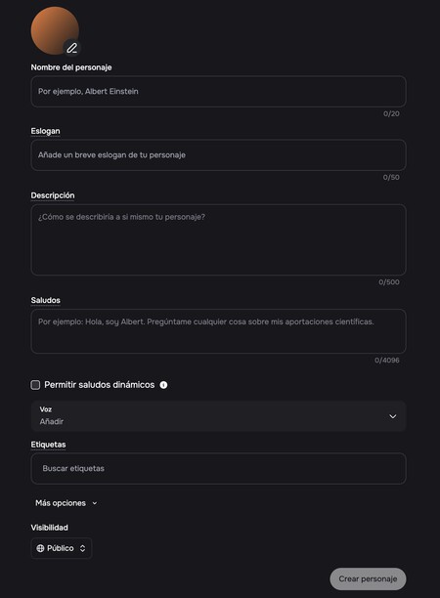Click the Saludos text area
Image resolution: width=440 pixels, height=598 pixels.
tap(218, 331)
